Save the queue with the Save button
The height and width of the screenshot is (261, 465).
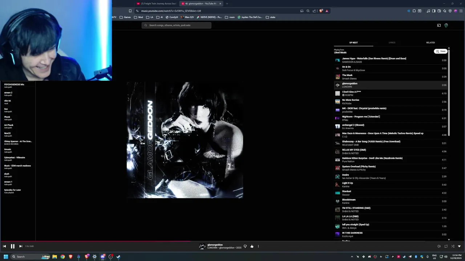click(441, 51)
